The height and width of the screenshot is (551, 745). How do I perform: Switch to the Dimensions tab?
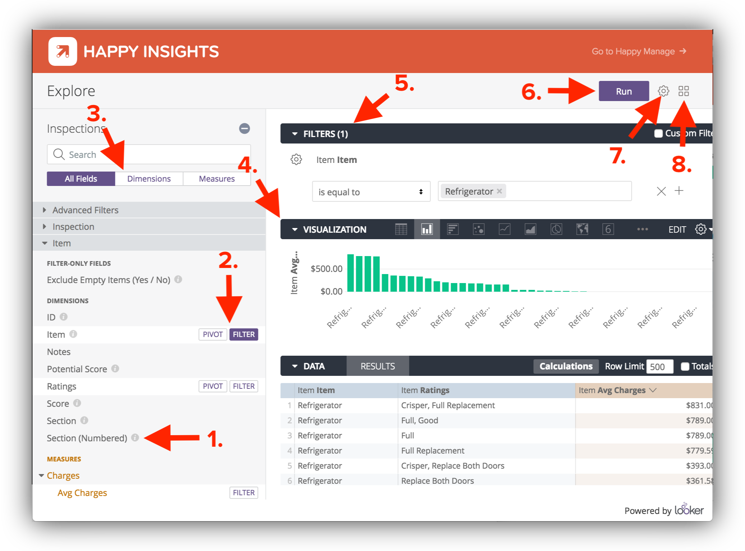(x=149, y=178)
